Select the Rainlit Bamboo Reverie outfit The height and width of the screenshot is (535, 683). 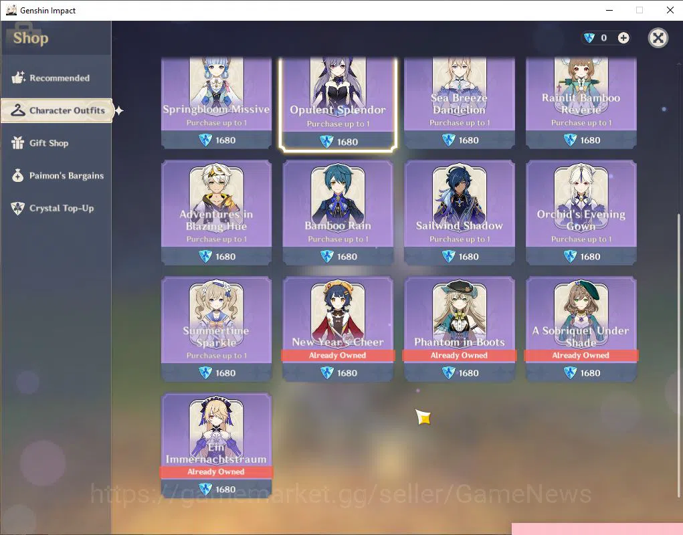581,103
